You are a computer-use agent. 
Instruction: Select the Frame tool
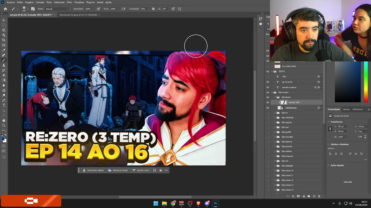pyautogui.click(x=4, y=45)
